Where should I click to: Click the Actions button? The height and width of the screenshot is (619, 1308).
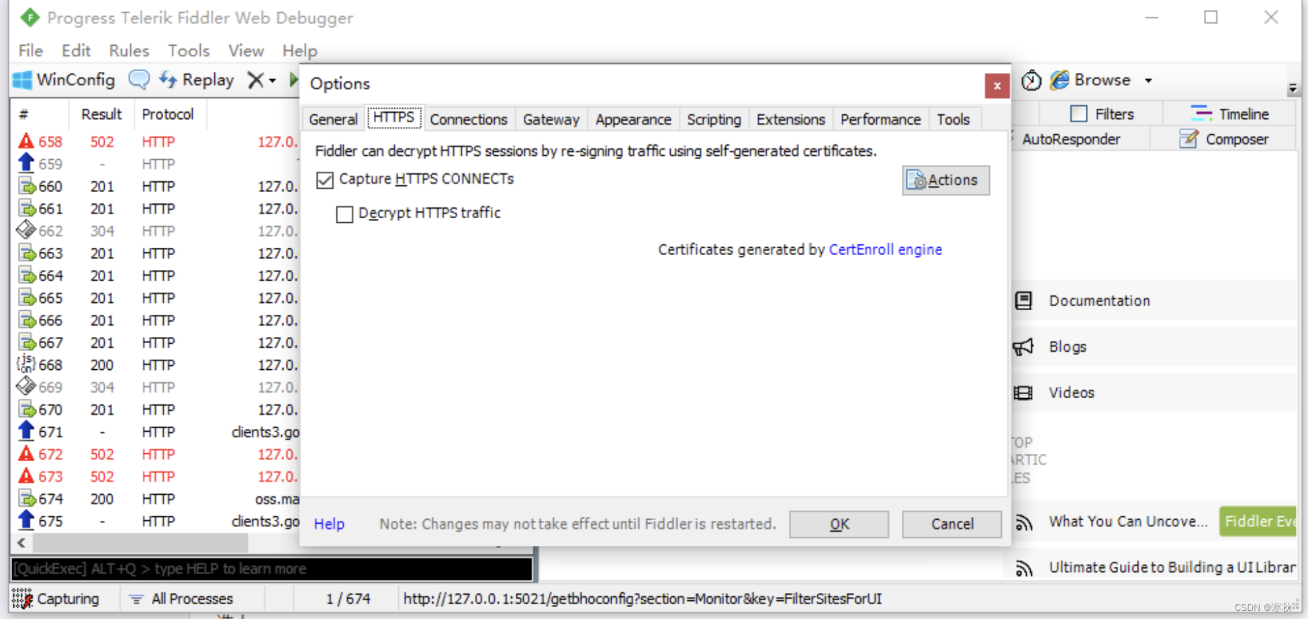(945, 180)
